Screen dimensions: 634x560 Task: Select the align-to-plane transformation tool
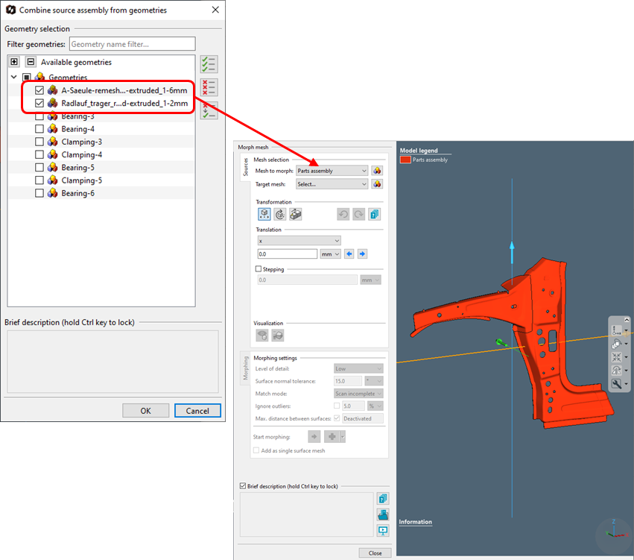[296, 214]
